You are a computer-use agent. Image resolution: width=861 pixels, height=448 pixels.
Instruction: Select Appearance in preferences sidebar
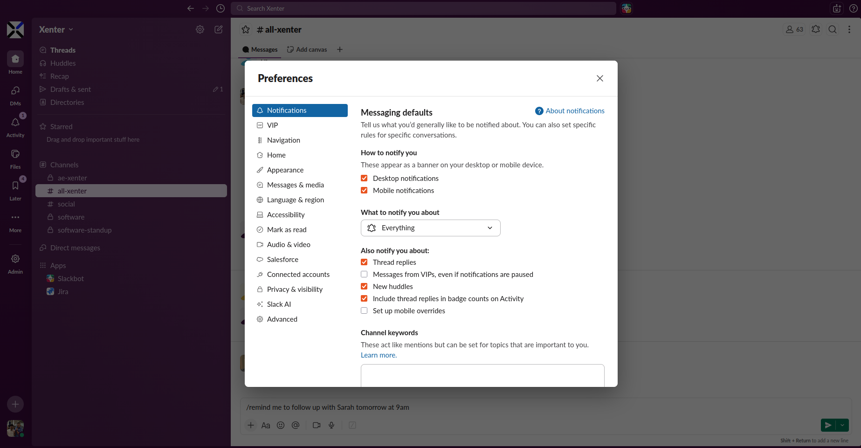(x=285, y=170)
